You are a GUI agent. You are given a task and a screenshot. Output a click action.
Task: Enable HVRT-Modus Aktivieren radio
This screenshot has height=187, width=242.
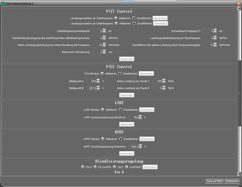pyautogui.click(x=103, y=139)
